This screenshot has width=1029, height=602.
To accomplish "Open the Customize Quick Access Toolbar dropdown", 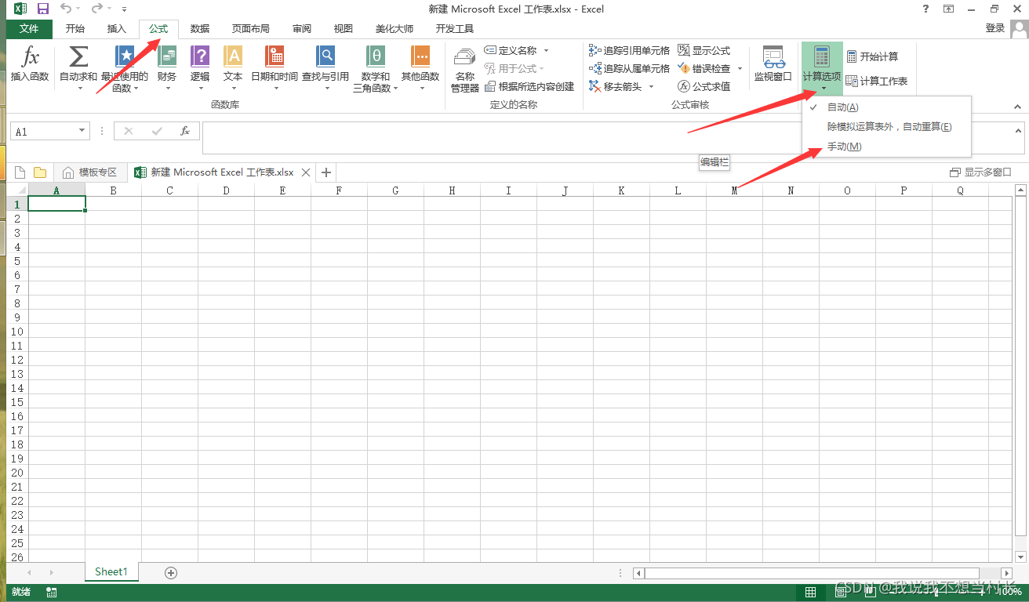I will pyautogui.click(x=124, y=9).
